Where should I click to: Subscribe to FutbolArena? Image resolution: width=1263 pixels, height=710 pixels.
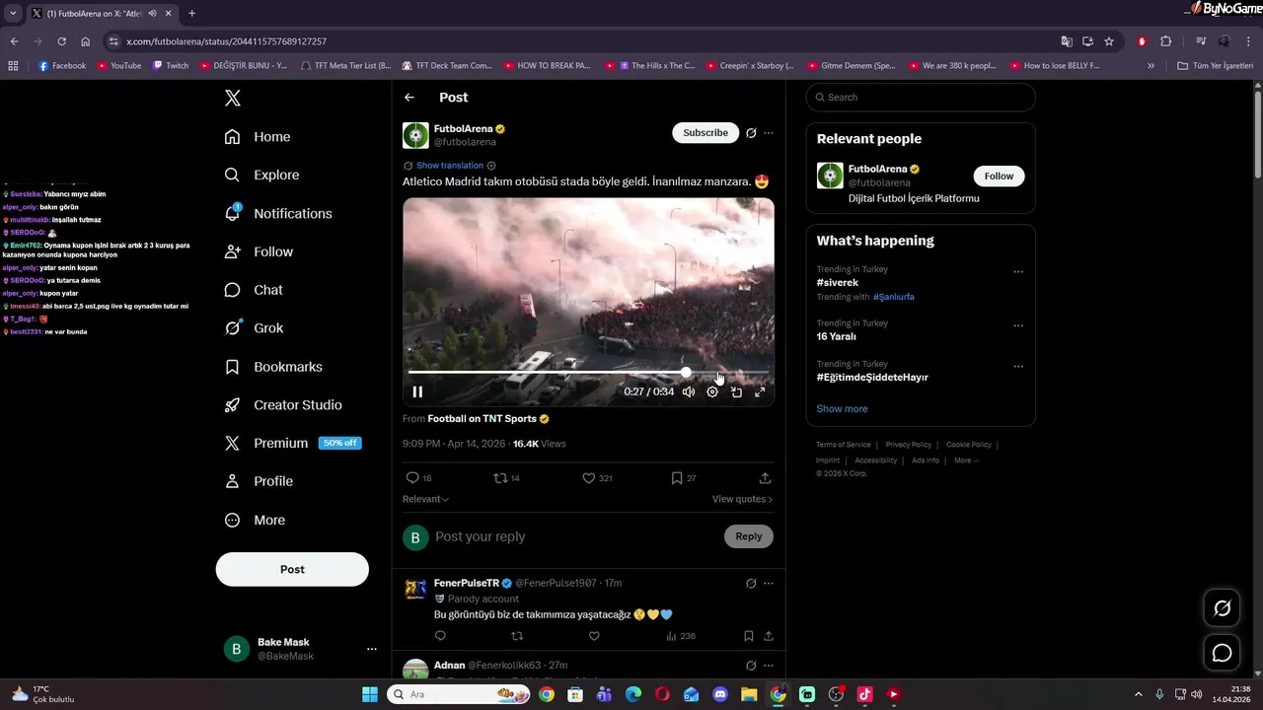706,132
